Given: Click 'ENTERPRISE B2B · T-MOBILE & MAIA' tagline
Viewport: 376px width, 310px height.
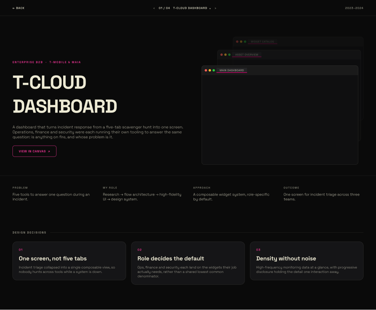Looking at the screenshot, I should tap(47, 62).
